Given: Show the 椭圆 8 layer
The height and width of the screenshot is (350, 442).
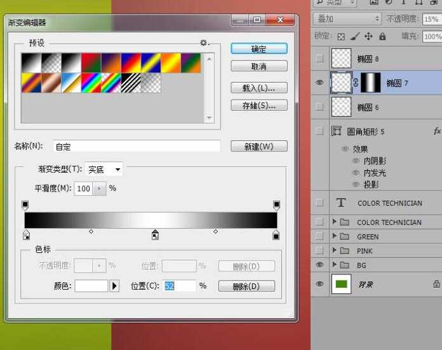Looking at the screenshot, I should pos(319,58).
